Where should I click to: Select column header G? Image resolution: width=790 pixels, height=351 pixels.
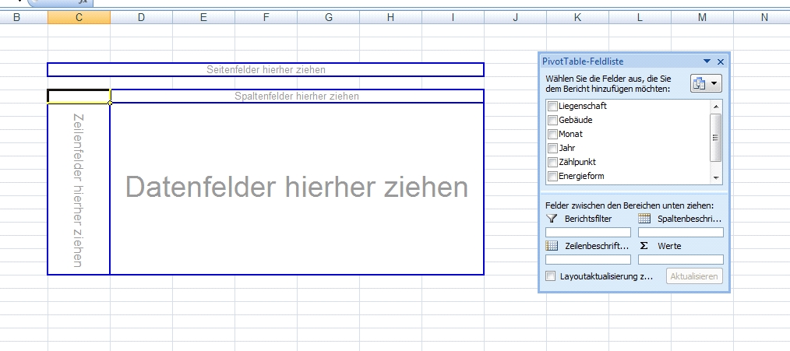[x=329, y=18]
